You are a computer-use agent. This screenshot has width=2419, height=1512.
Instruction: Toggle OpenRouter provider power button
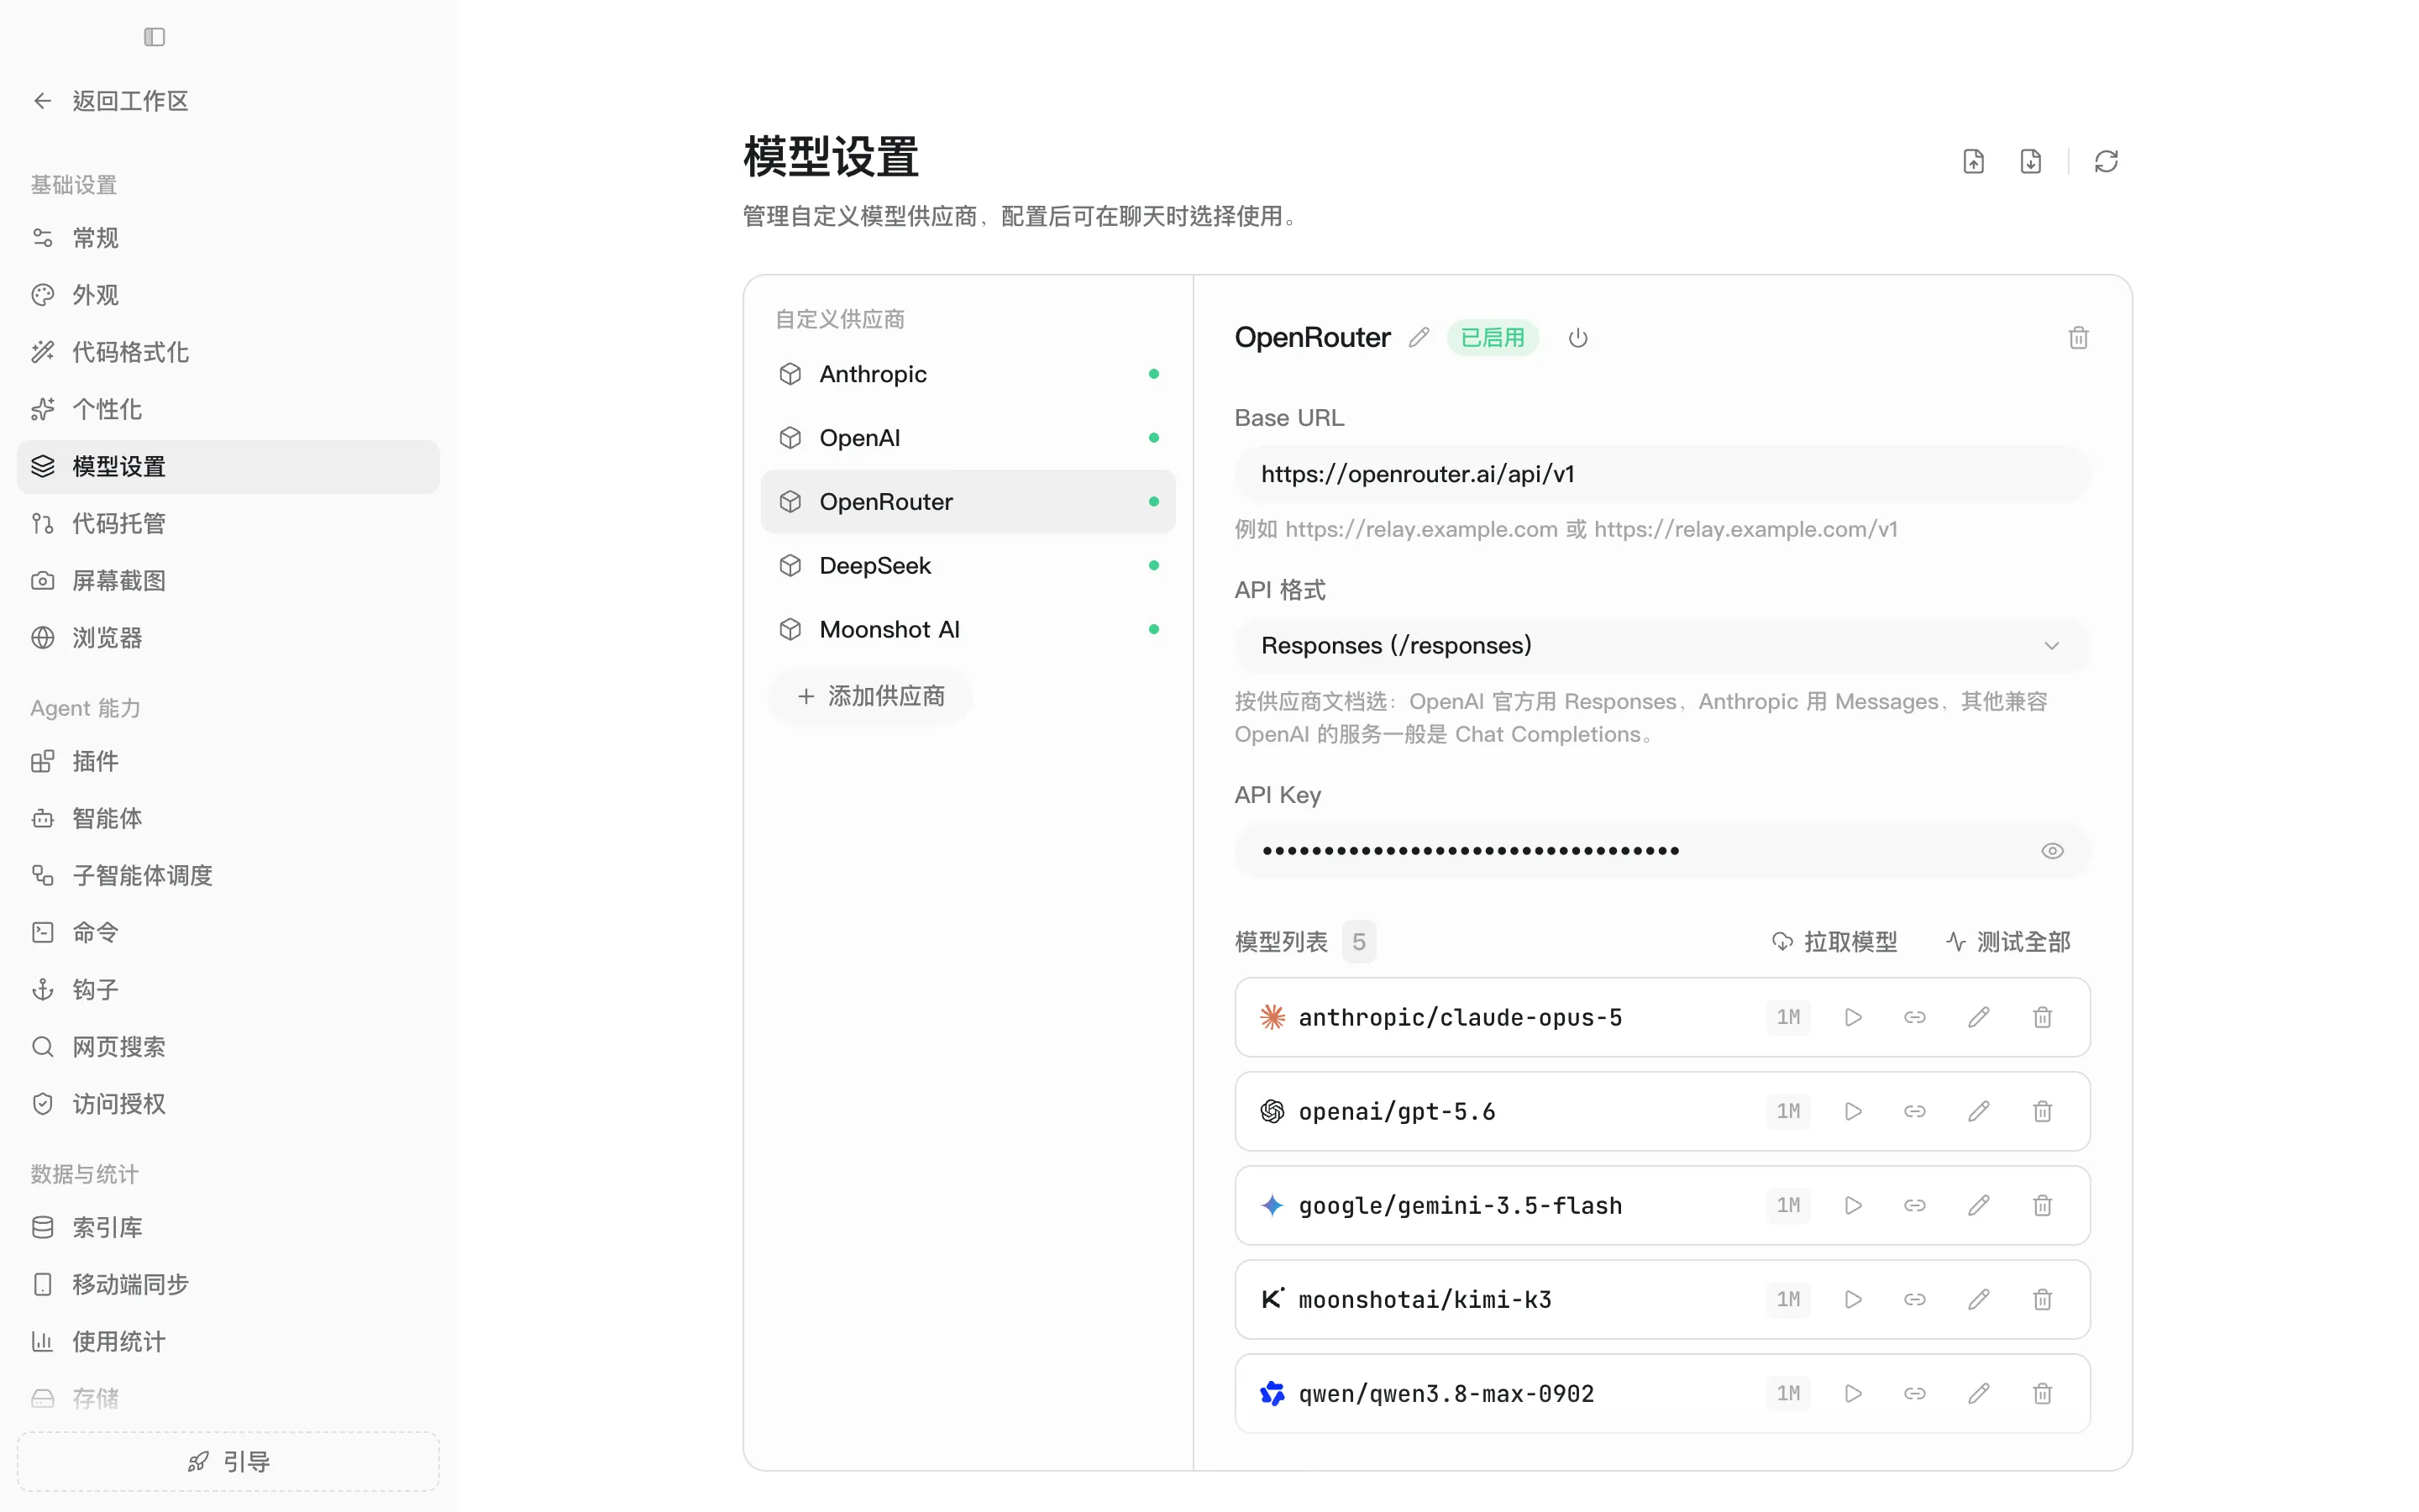1577,338
